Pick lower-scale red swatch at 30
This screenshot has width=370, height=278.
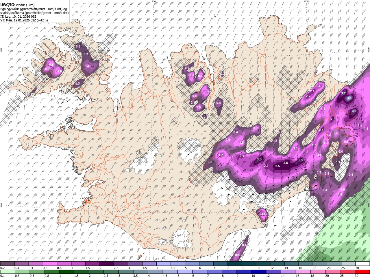click(x=362, y=272)
